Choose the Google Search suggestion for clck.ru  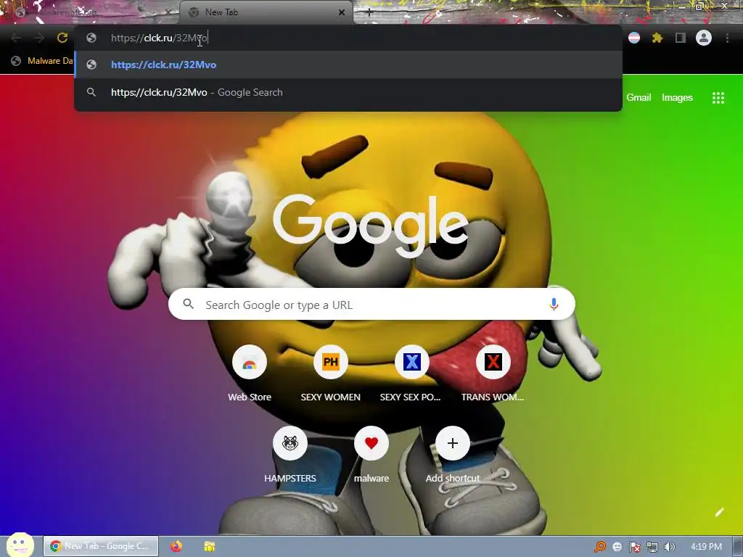[348, 92]
